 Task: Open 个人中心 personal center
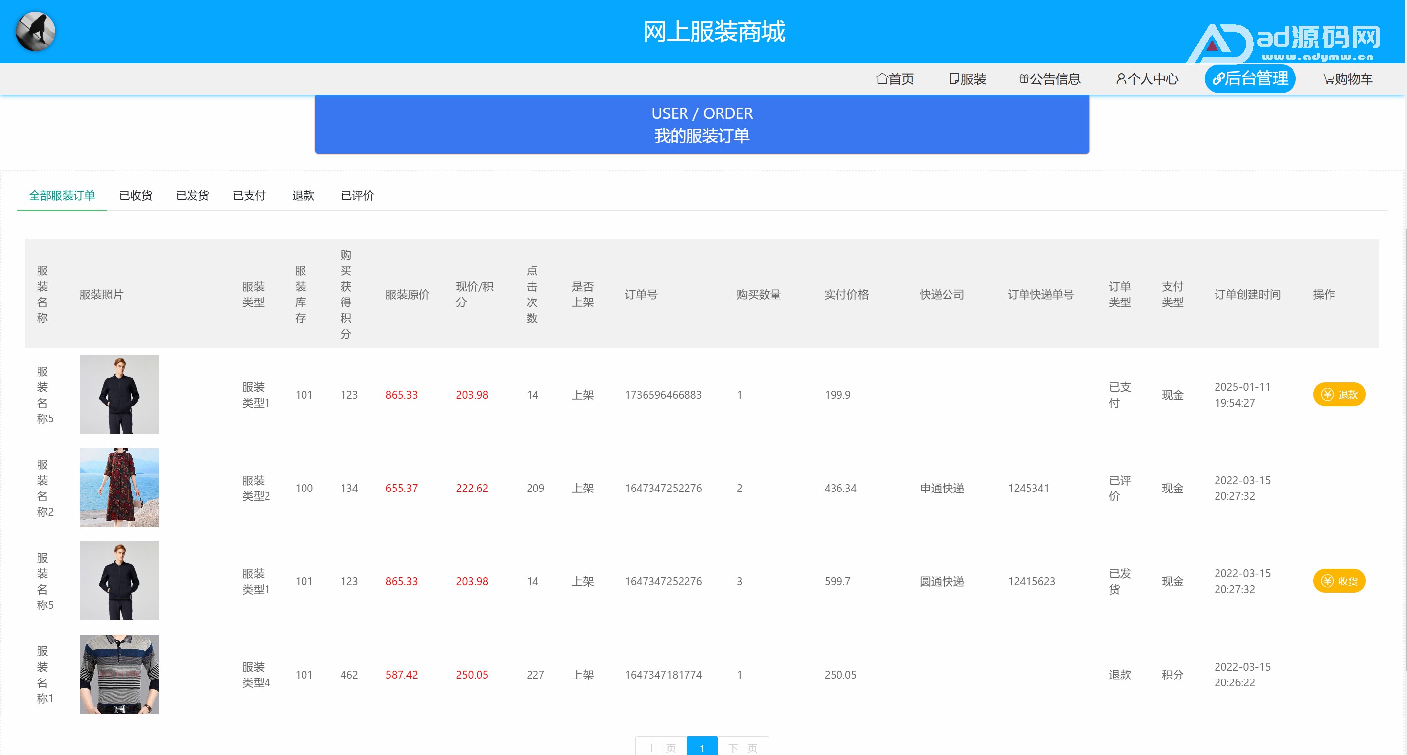tap(1146, 79)
